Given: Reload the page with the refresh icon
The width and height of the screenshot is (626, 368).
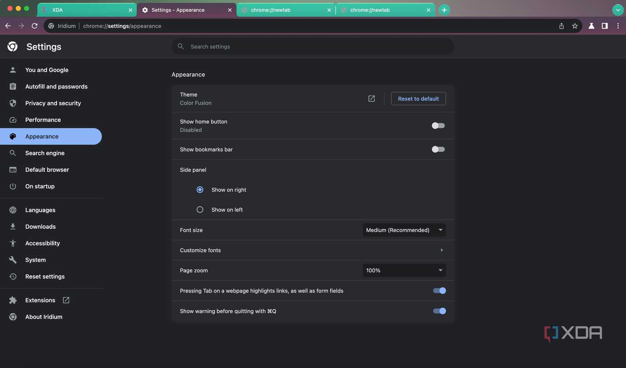Looking at the screenshot, I should pos(35,26).
